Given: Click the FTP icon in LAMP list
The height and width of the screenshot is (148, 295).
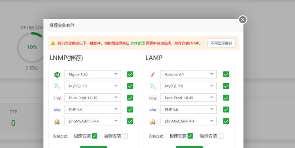Looking at the screenshot, I should click(x=153, y=98).
